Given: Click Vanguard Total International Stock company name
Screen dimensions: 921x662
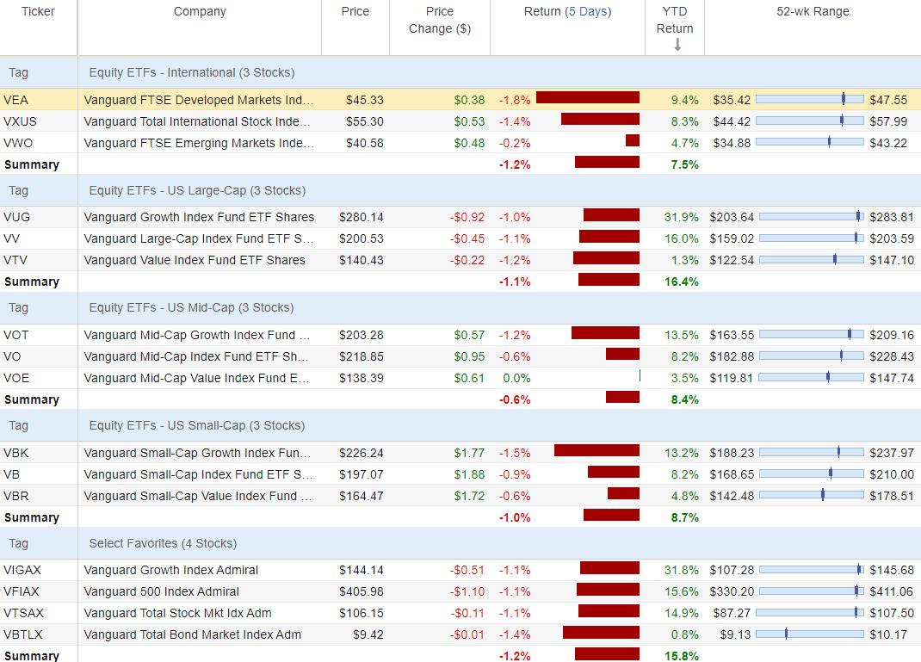Looking at the screenshot, I should pos(197,121).
